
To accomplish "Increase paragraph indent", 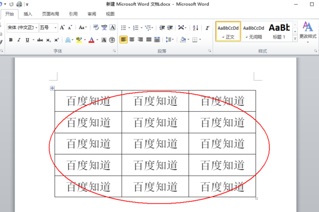I will (170, 28).
